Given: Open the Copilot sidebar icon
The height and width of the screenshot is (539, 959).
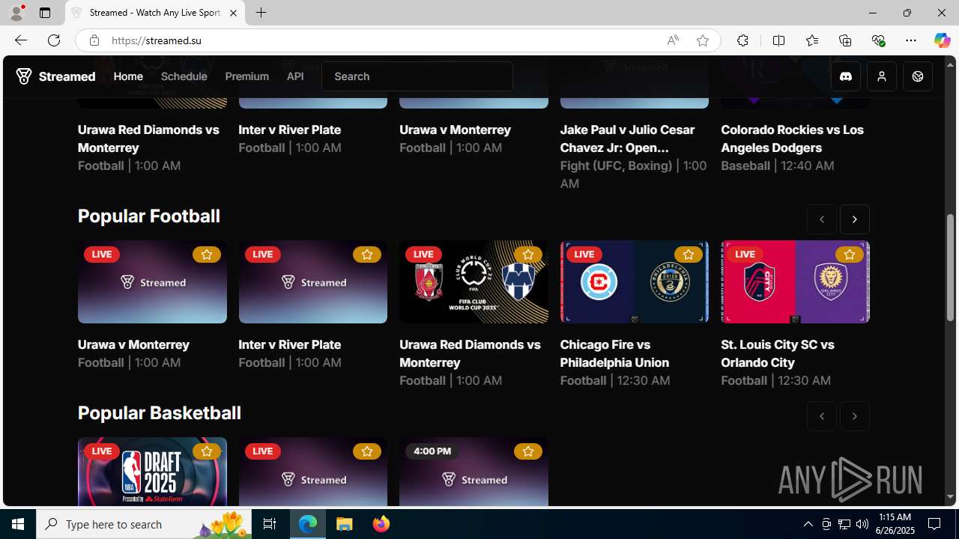Looking at the screenshot, I should tap(942, 40).
